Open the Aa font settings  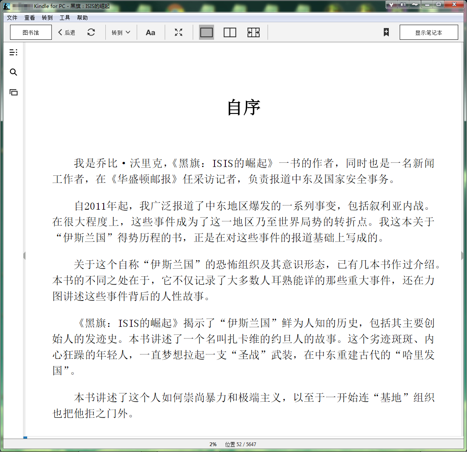coord(151,33)
